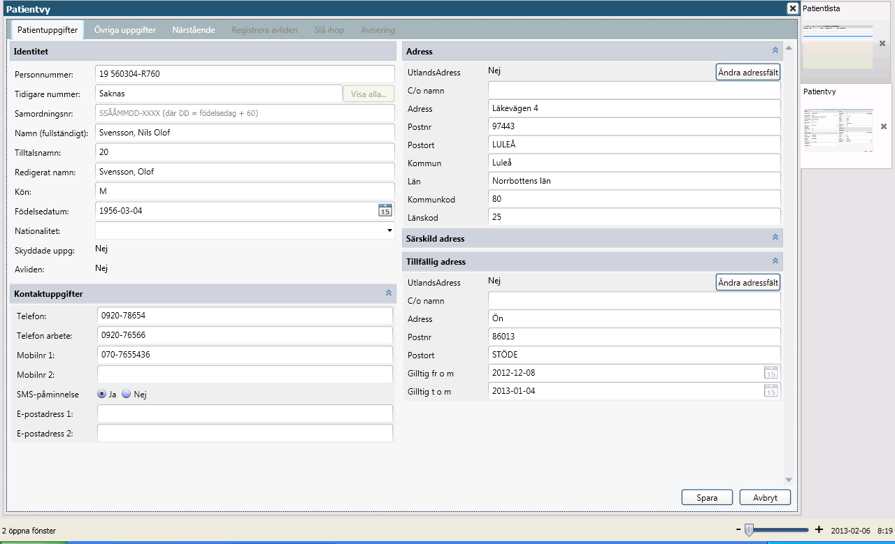This screenshot has width=895, height=544.
Task: Click the scrollbar down arrow
Action: point(789,480)
